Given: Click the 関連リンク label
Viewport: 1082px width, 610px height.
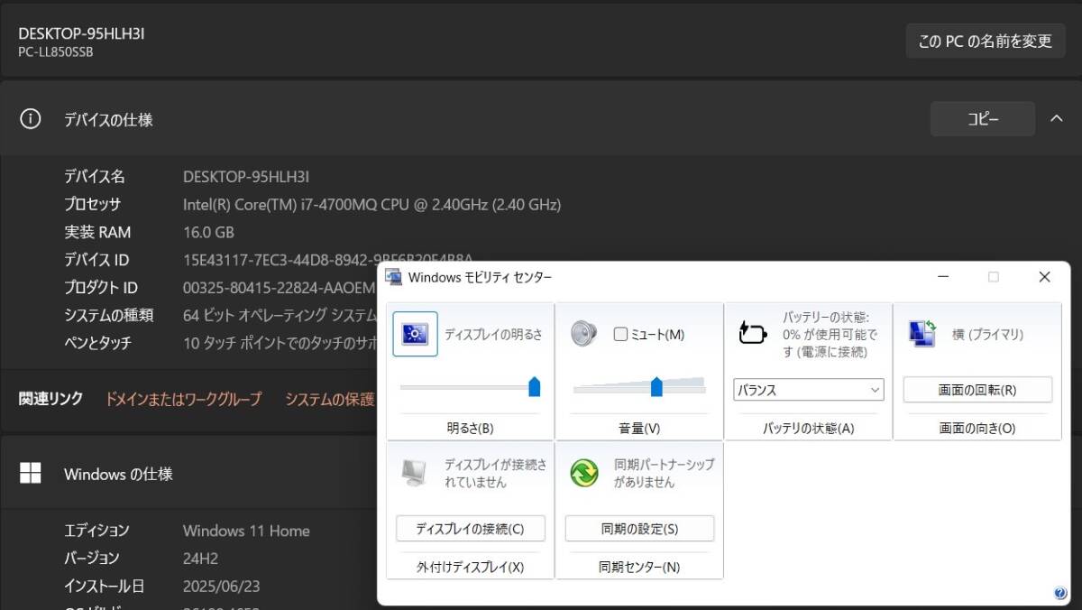Looking at the screenshot, I should [x=50, y=399].
